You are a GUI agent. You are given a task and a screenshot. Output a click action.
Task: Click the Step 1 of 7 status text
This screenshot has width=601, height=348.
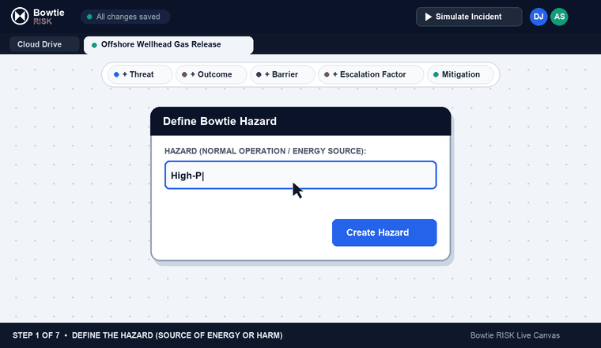[148, 335]
